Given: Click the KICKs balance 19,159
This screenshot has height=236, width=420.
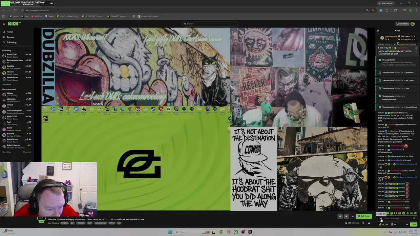Looking at the screenshot, I should [x=384, y=225].
